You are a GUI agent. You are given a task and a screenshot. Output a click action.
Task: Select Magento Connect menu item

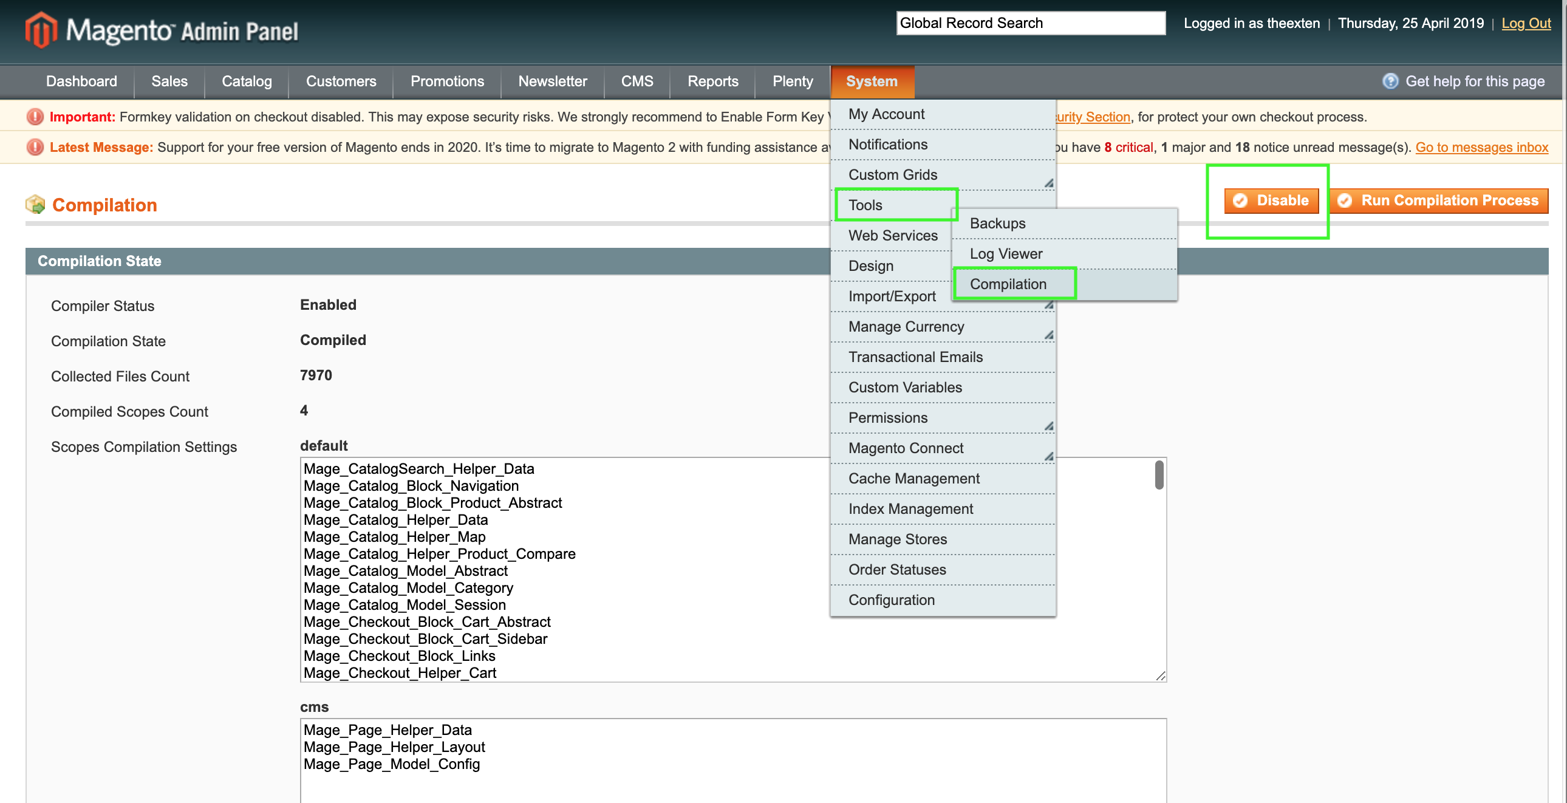[x=942, y=448]
